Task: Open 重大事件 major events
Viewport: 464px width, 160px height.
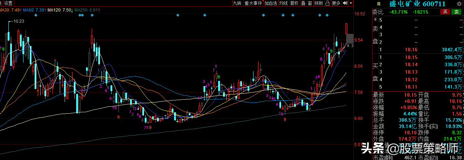Action: click(x=253, y=3)
